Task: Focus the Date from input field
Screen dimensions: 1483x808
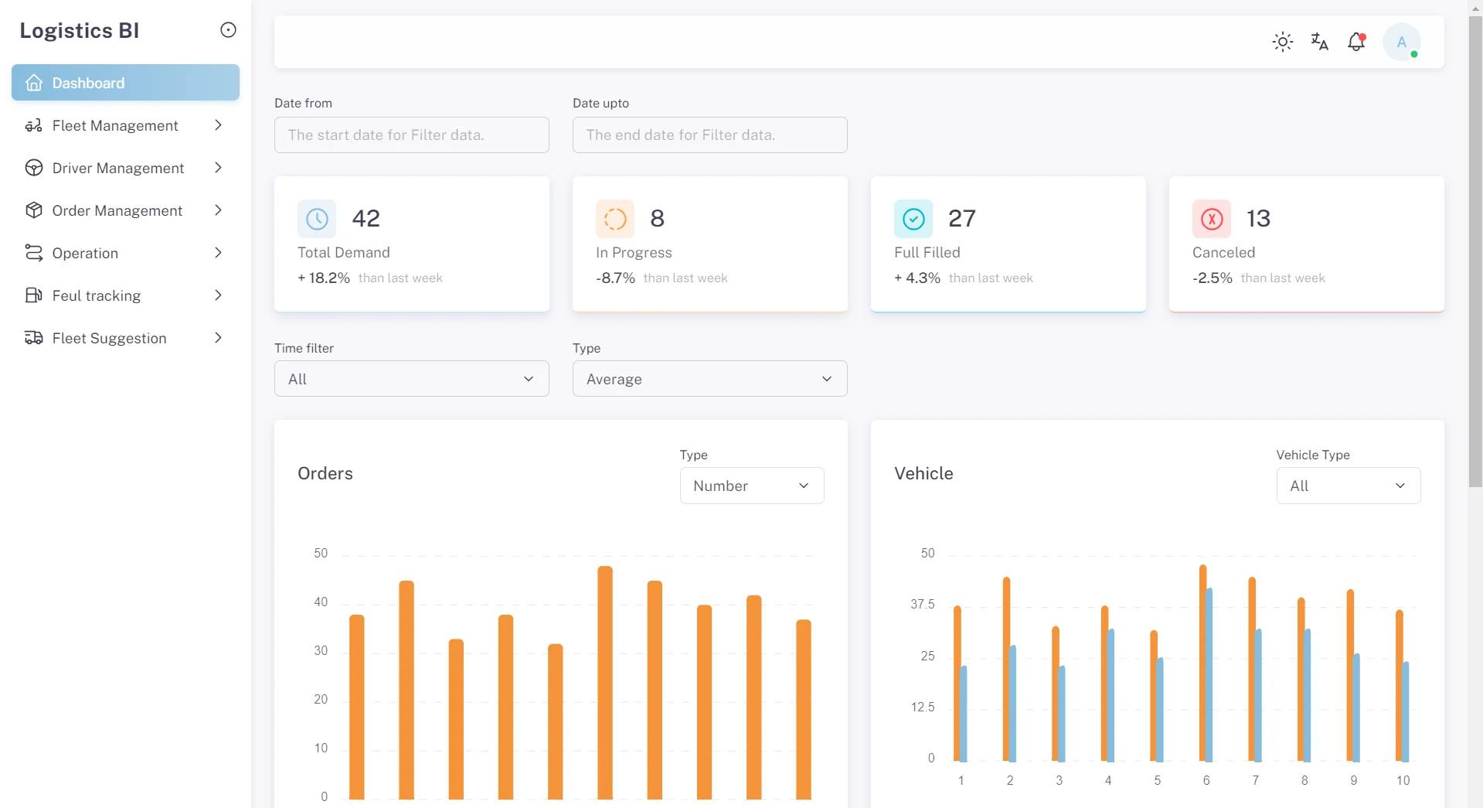Action: (x=412, y=135)
